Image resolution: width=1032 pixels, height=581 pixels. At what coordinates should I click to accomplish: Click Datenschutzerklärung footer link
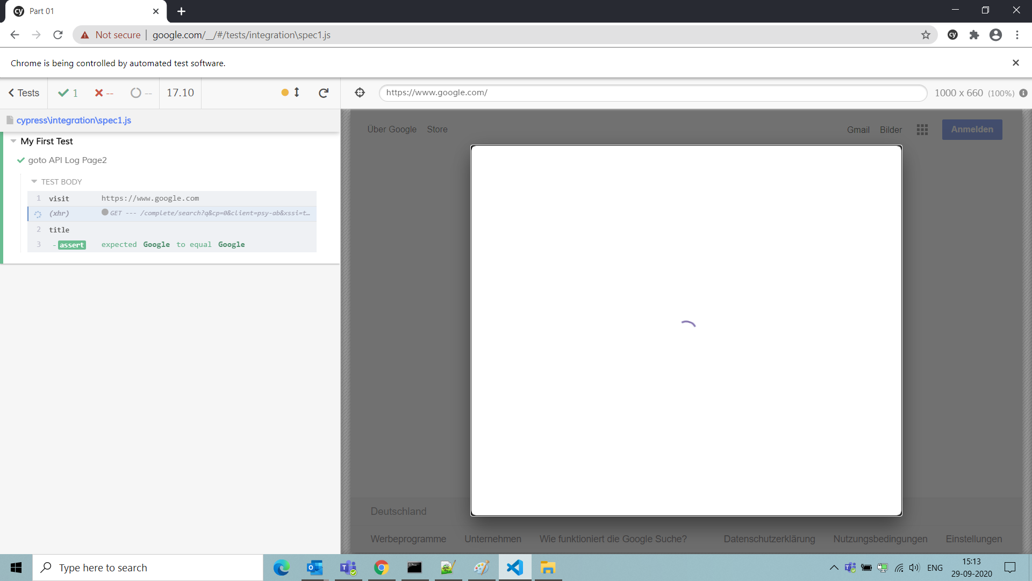point(769,539)
